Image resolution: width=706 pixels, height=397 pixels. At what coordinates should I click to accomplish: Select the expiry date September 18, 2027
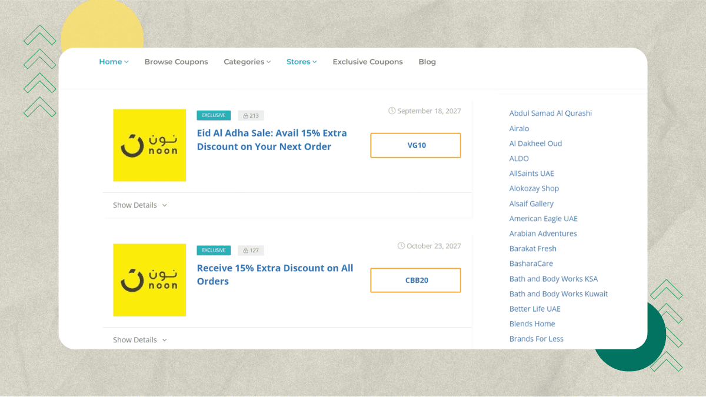[429, 111]
